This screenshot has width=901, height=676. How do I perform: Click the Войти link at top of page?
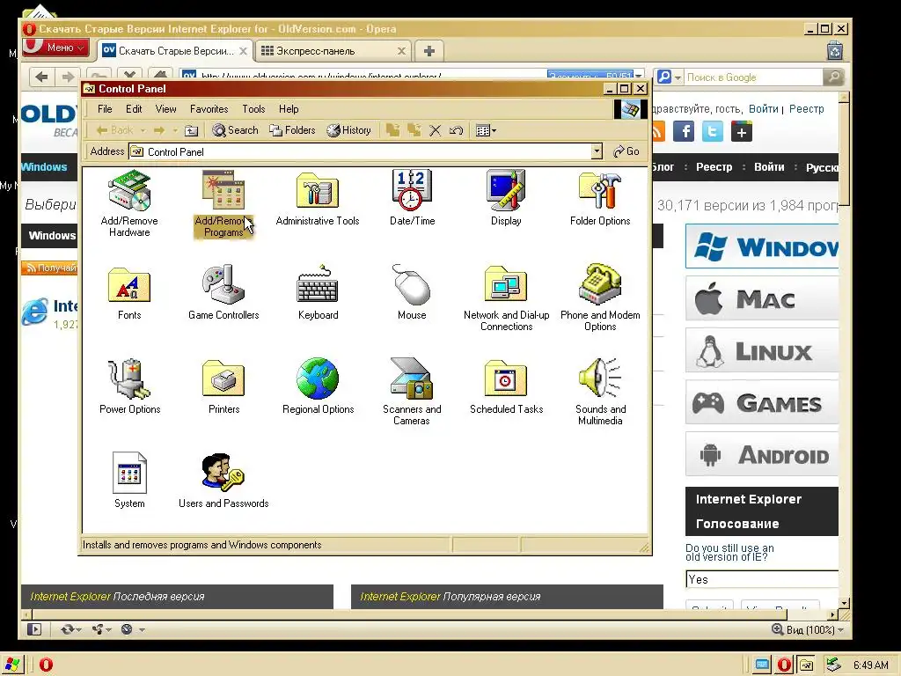pyautogui.click(x=763, y=108)
